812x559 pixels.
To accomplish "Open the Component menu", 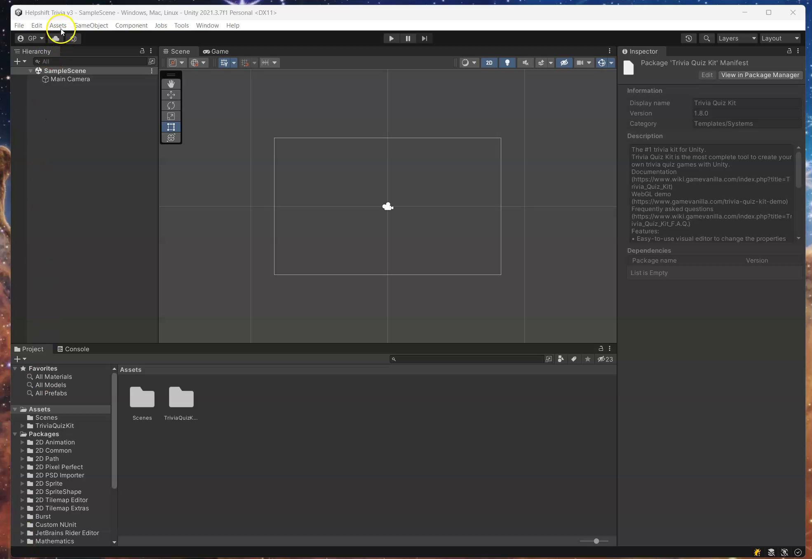I will click(x=131, y=25).
